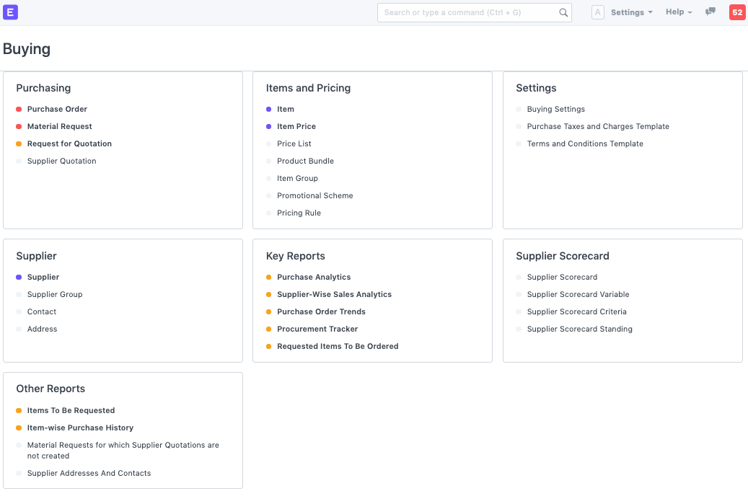The image size is (748, 496).
Task: Click purple dot beside Item Price
Action: [x=269, y=127]
